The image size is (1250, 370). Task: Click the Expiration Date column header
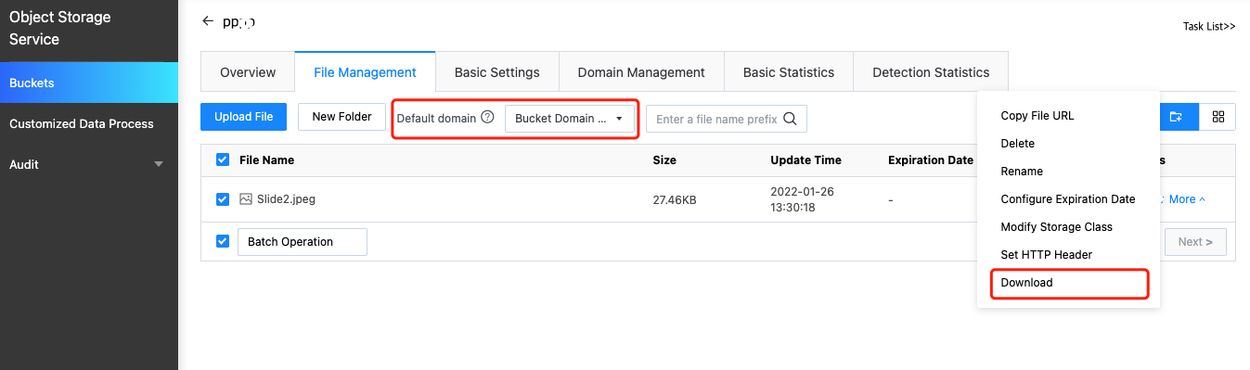click(931, 160)
